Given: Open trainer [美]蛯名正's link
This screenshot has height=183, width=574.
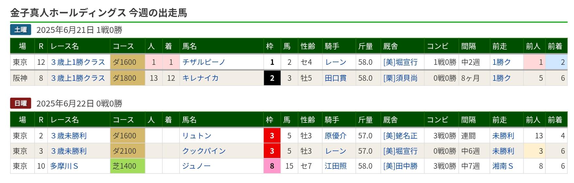Looking at the screenshot, I should click(x=400, y=136).
